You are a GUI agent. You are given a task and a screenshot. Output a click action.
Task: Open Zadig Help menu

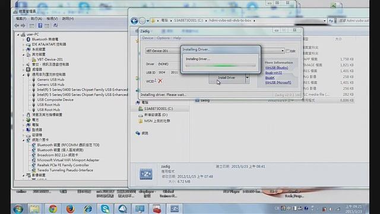177,38
